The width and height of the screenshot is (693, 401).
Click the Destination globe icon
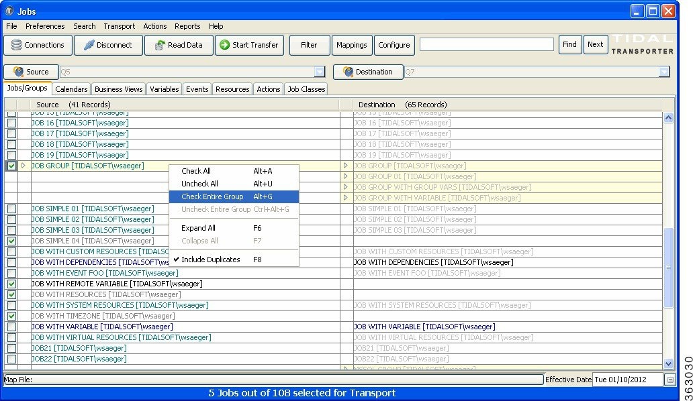[x=350, y=72]
